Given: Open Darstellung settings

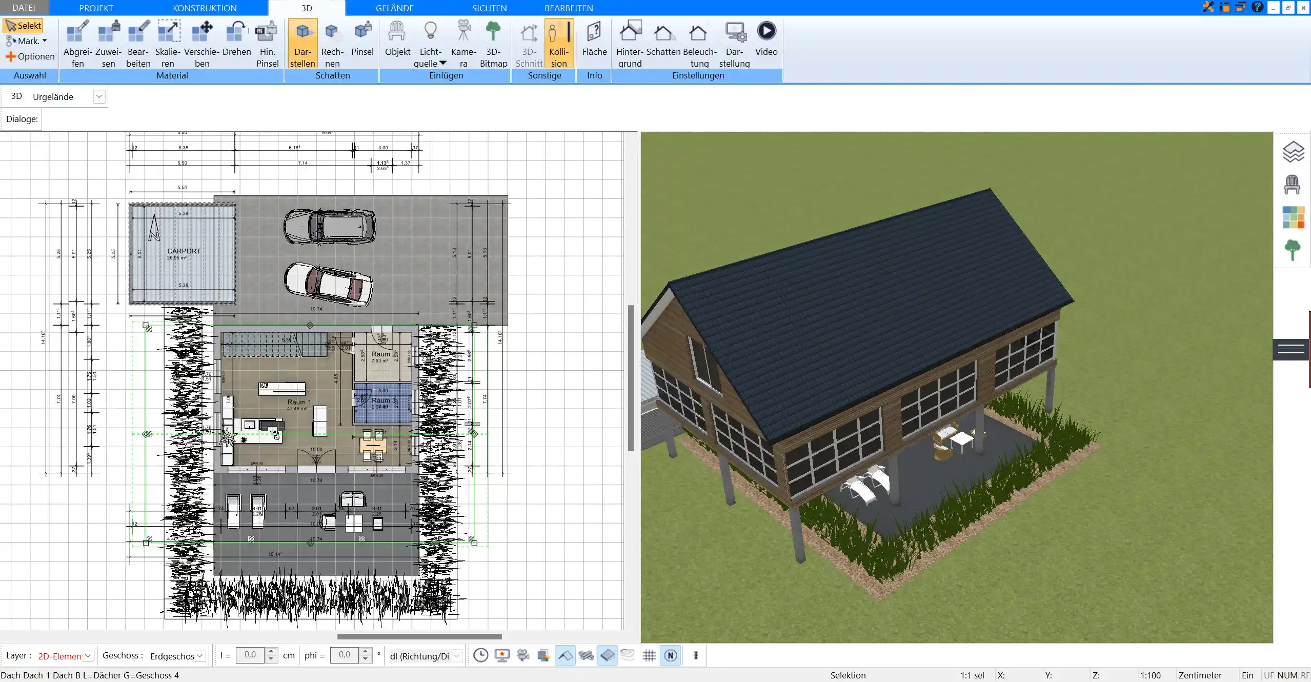Looking at the screenshot, I should click(x=734, y=44).
